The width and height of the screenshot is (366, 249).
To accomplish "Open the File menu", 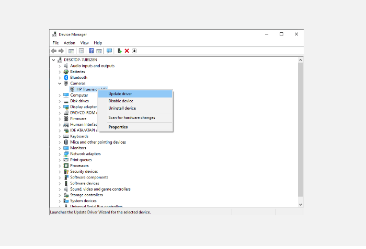I will 55,43.
